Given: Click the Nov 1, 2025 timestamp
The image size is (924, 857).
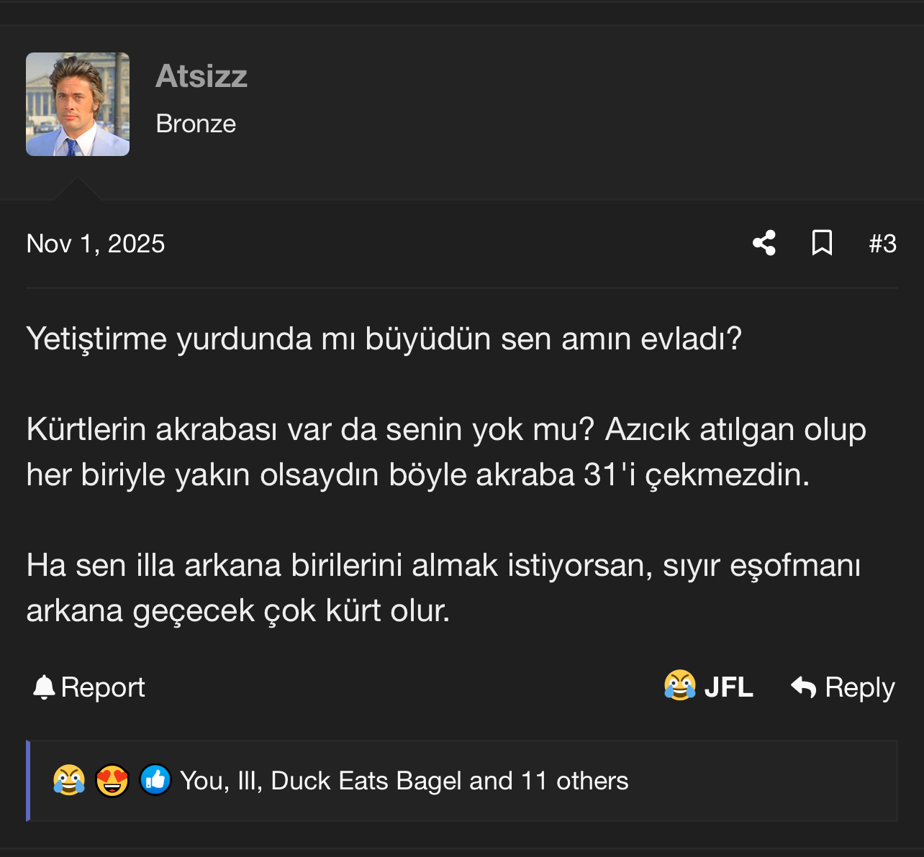Looking at the screenshot, I should pos(96,244).
